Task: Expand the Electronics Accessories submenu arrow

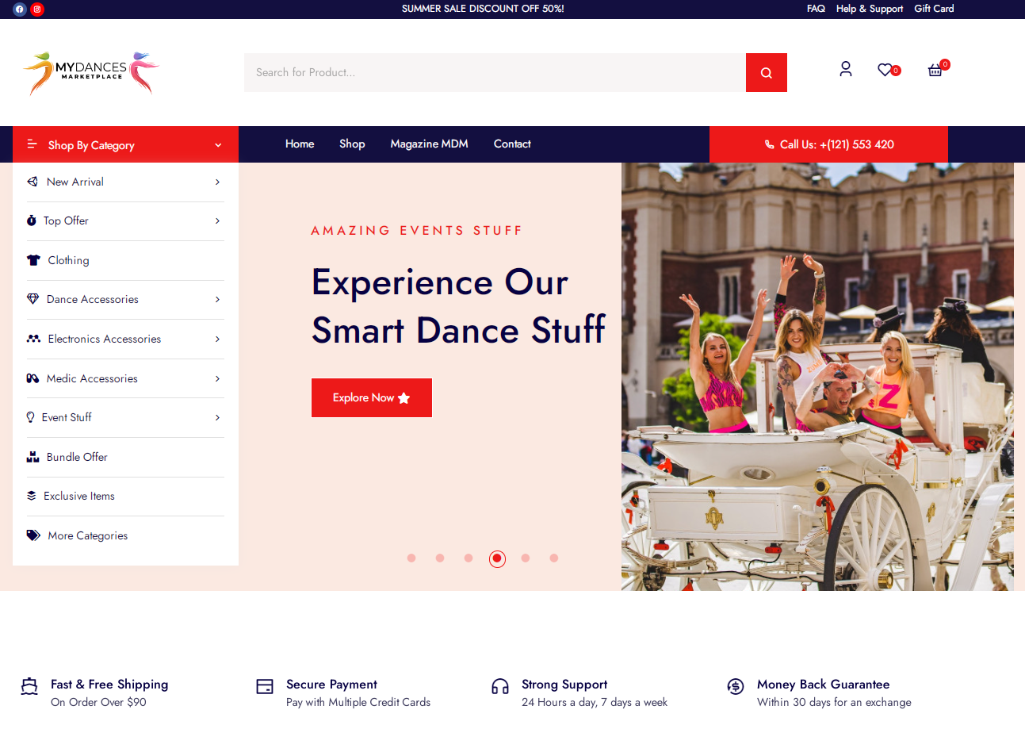Action: 217,339
